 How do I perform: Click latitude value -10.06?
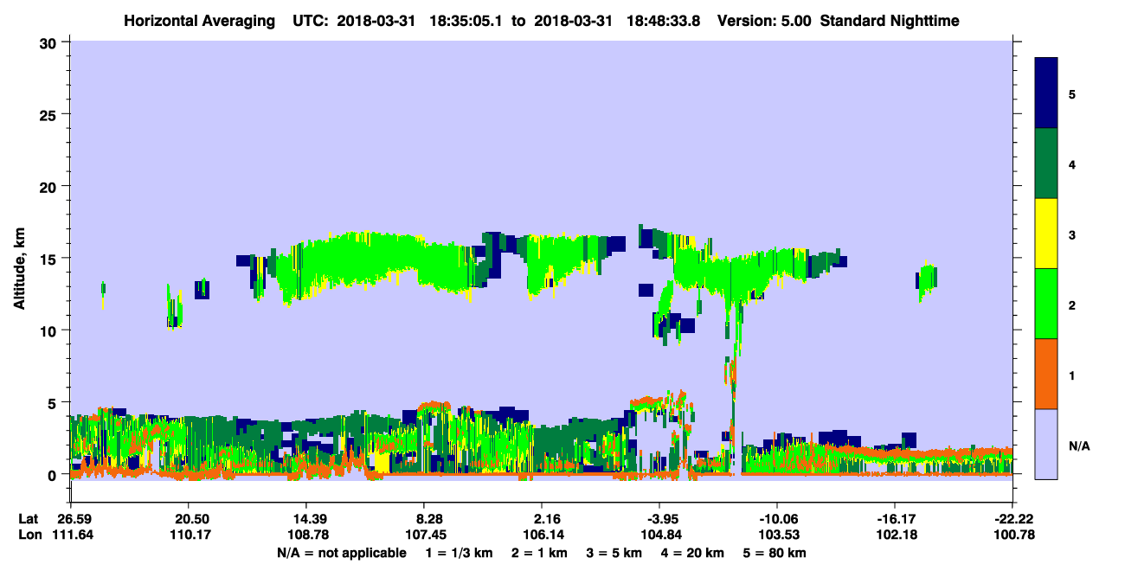point(777,518)
